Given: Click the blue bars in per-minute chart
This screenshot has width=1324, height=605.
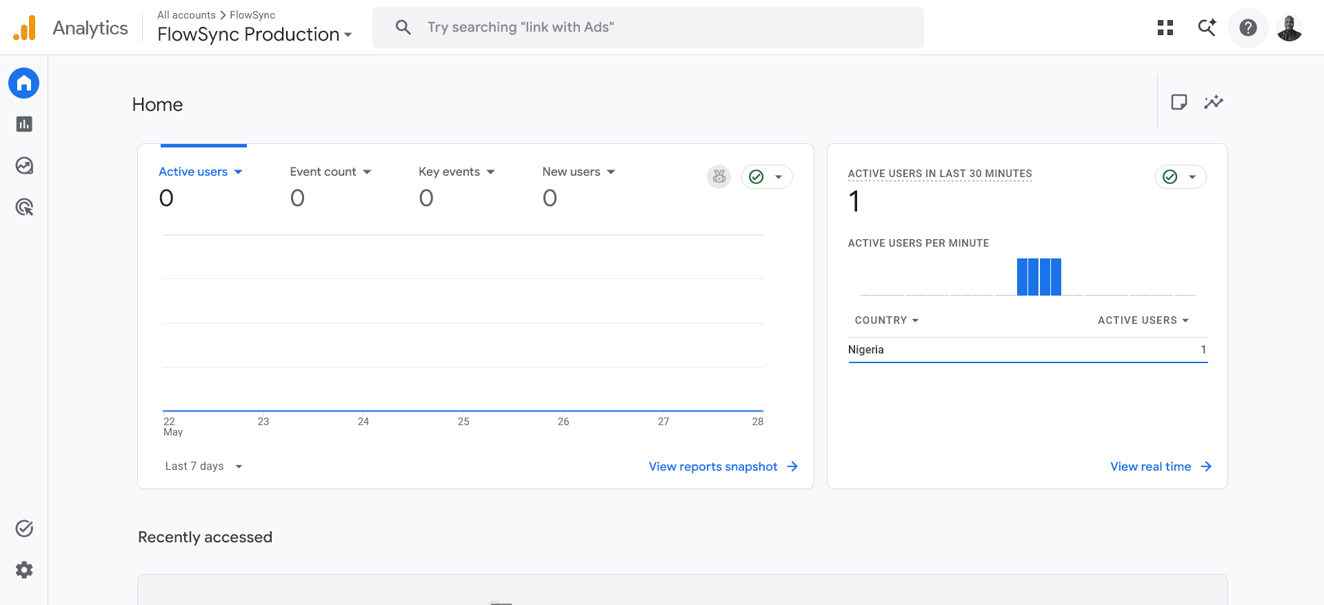Looking at the screenshot, I should click(x=1039, y=277).
